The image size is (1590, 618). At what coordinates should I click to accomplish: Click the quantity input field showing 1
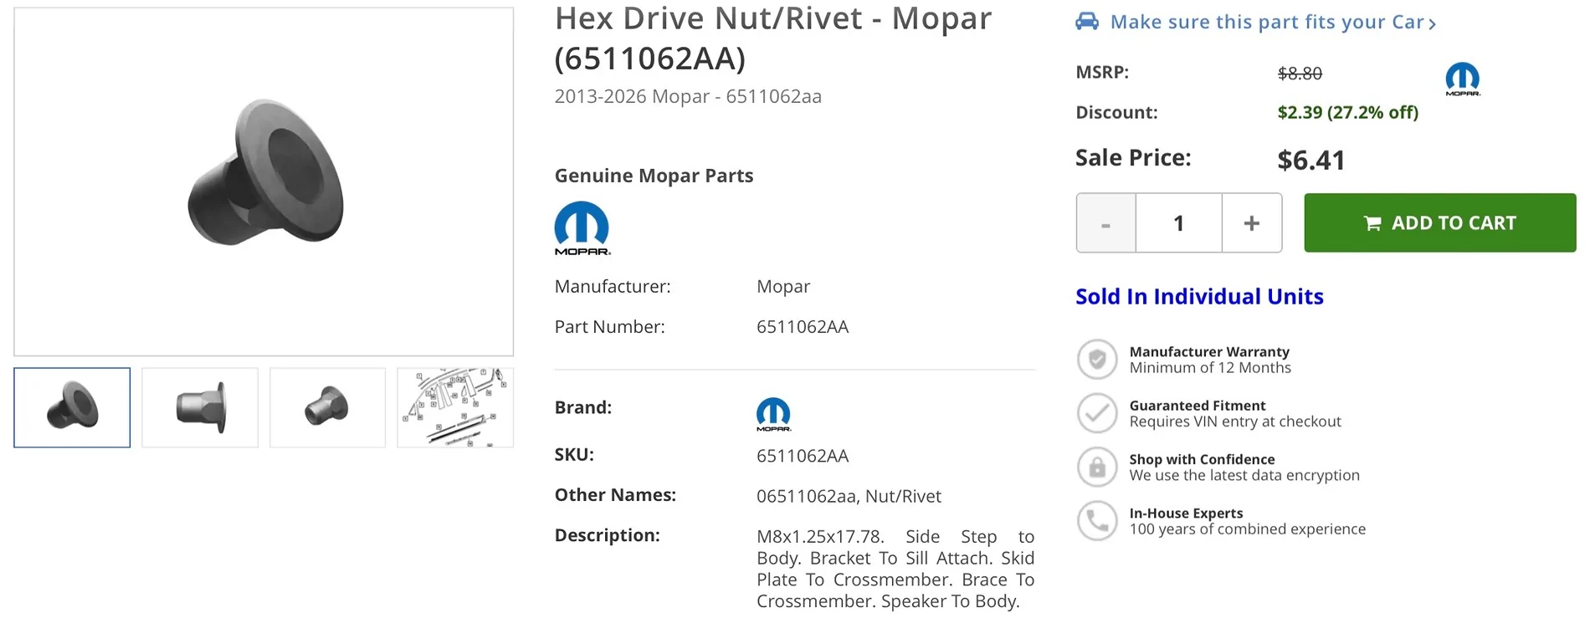tap(1178, 223)
